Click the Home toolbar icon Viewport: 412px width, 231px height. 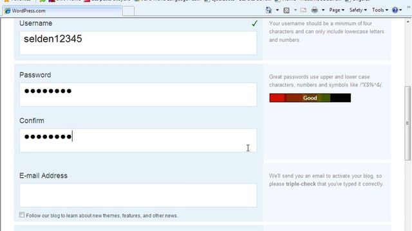click(268, 10)
